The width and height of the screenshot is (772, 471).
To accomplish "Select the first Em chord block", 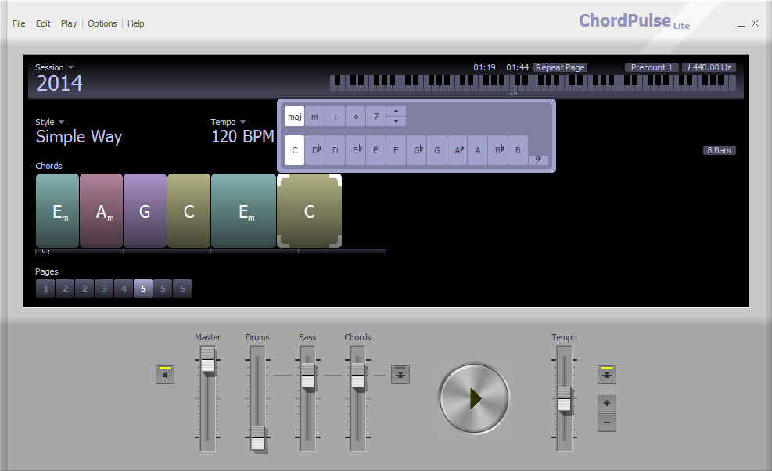I will click(57, 211).
